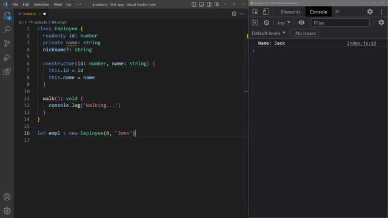This screenshot has height=218, width=388.
Task: Open the Source Control view
Action: point(7,44)
